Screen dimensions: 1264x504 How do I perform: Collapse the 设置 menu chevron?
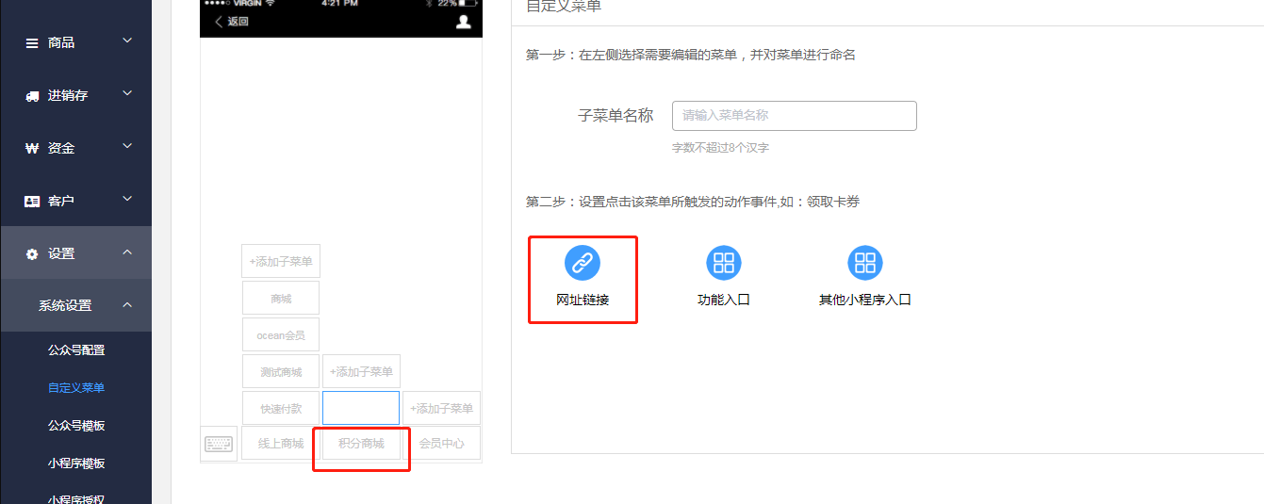(x=127, y=252)
